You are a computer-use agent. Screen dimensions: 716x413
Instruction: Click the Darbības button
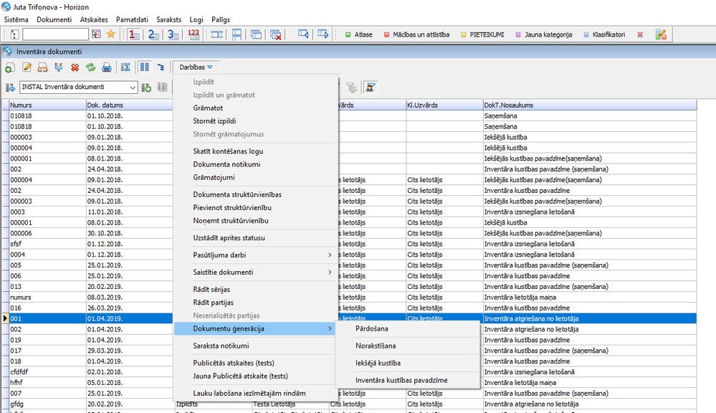click(x=196, y=67)
